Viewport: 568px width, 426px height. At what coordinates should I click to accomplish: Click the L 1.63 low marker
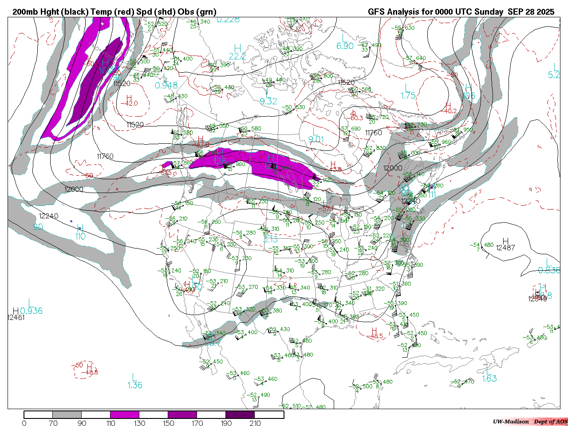point(489,374)
